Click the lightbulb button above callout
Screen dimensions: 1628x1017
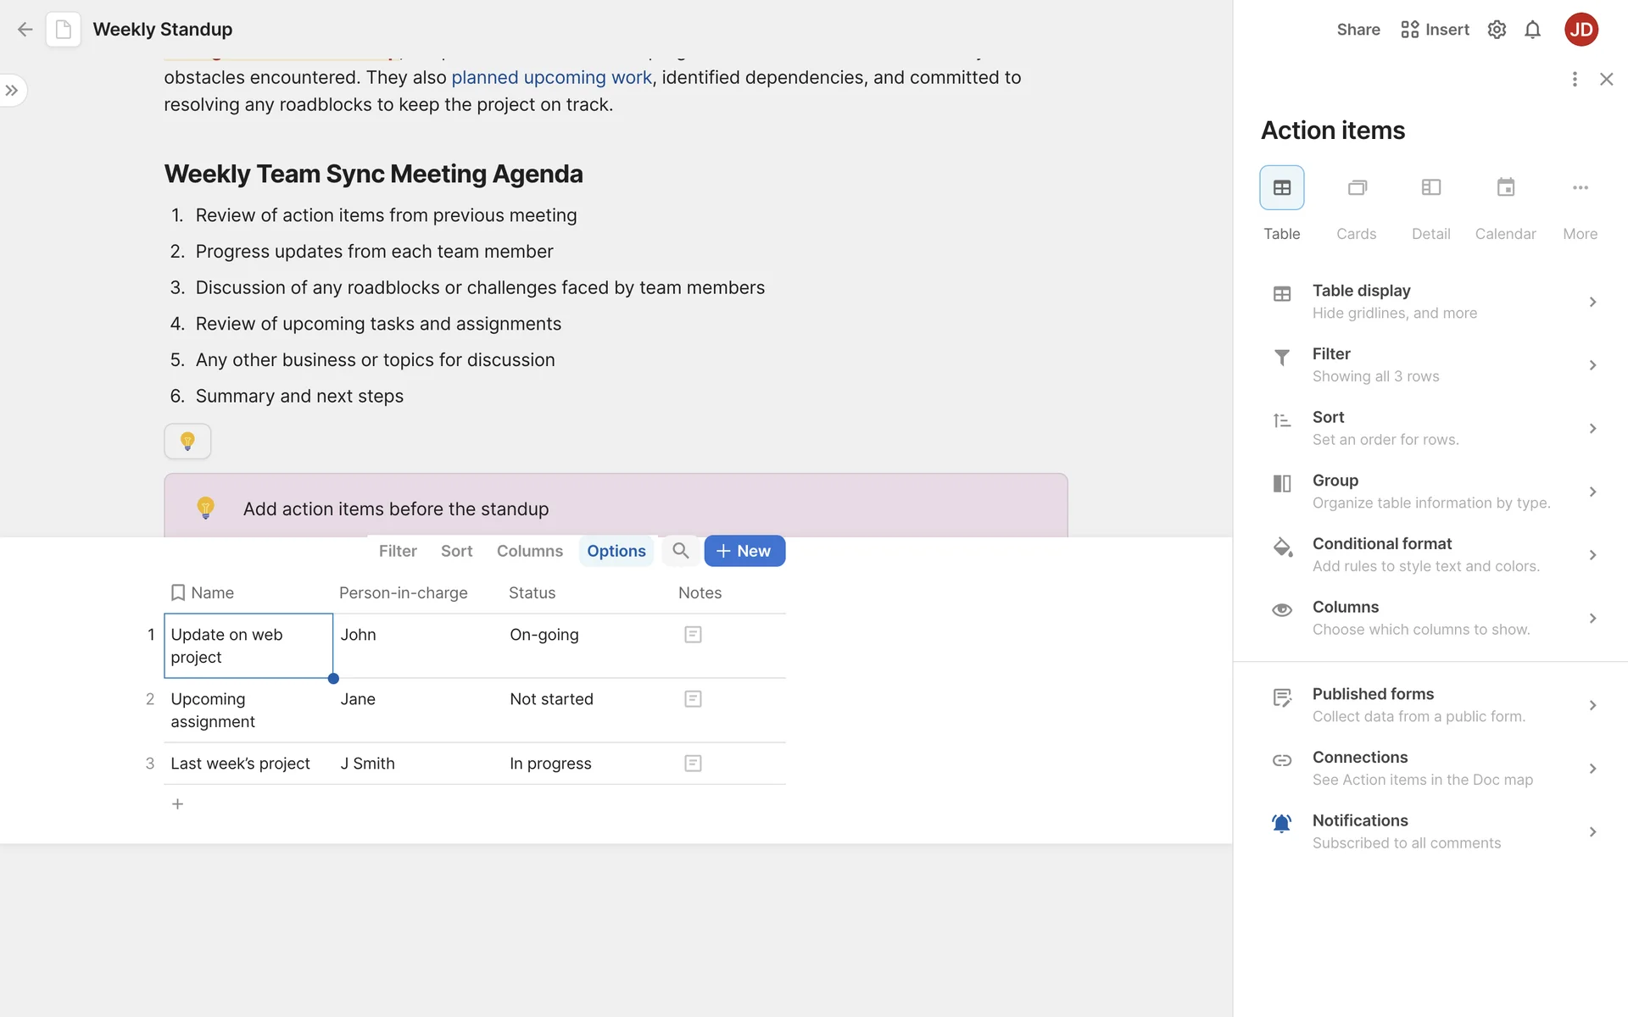coord(187,441)
